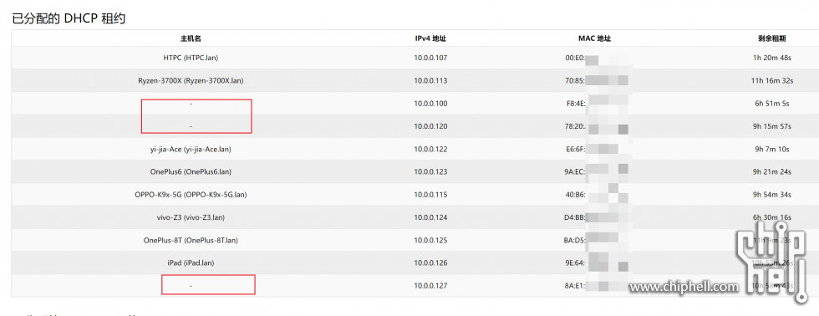Click the yi-jia-Ace (yi-jia-Ace.lan) entry
819x316 pixels.
pyautogui.click(x=191, y=150)
